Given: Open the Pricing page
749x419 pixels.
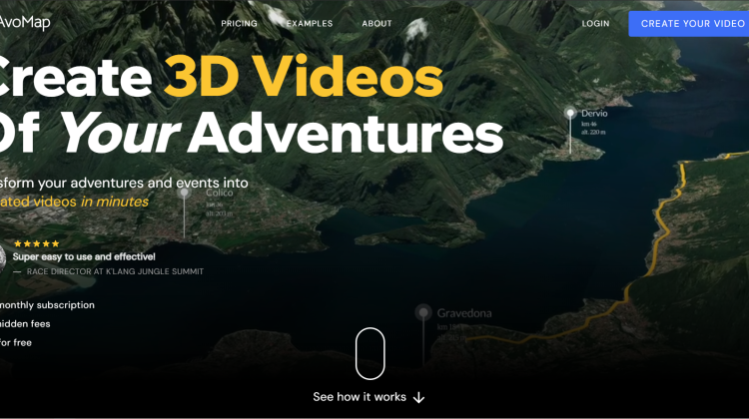Looking at the screenshot, I should pyautogui.click(x=239, y=23).
